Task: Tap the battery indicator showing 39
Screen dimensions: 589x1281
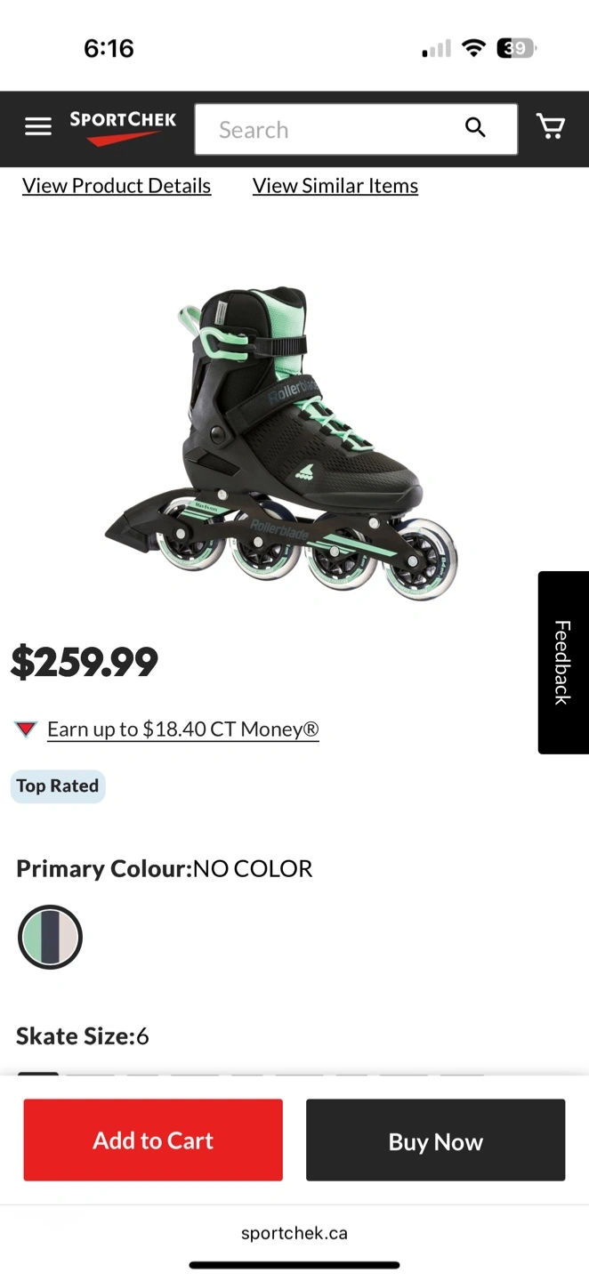Action: 516,48
